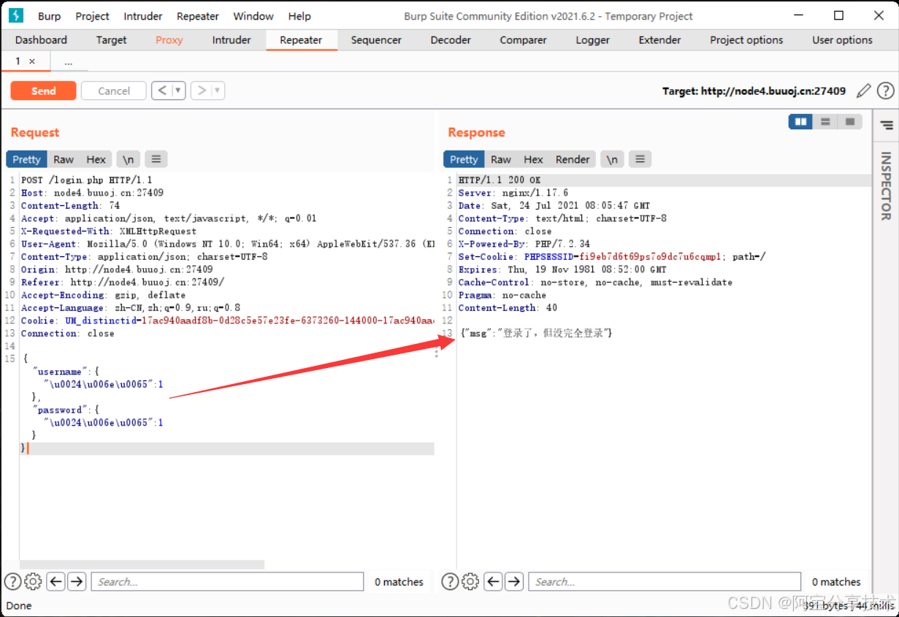Switch to the Decoder tab

[x=451, y=40]
